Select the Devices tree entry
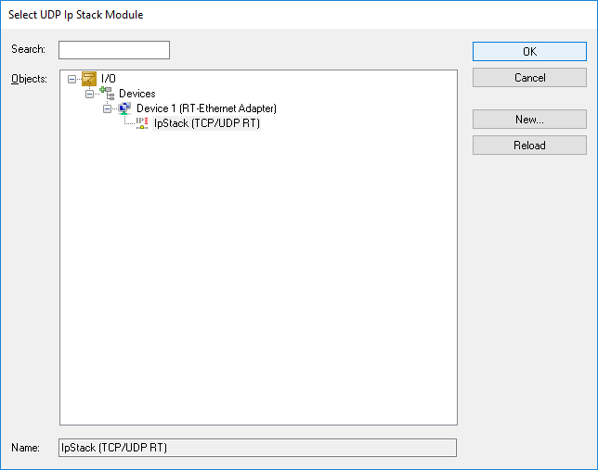The height and width of the screenshot is (470, 598). pyautogui.click(x=136, y=94)
